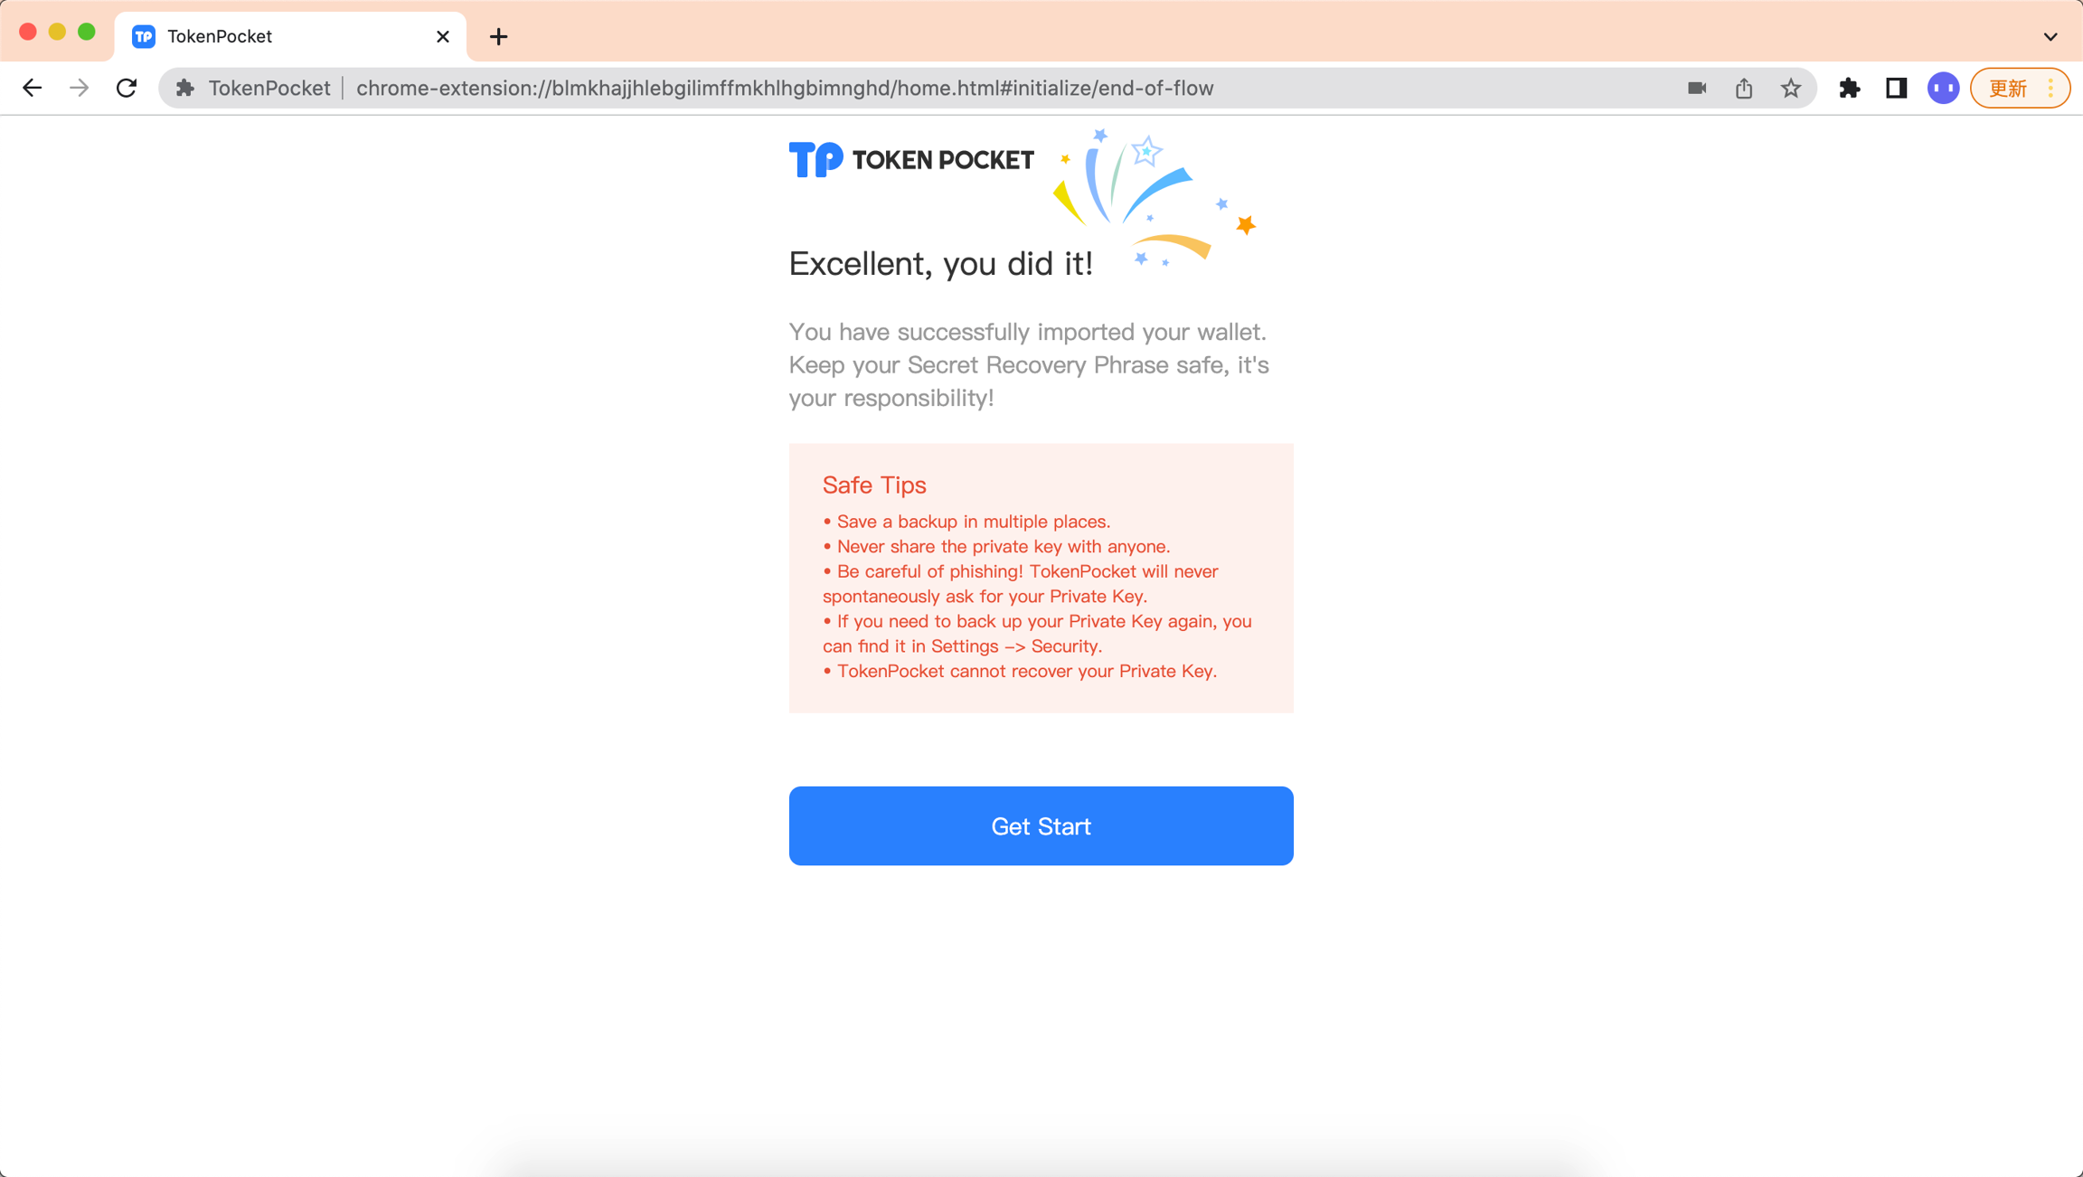Bookmark this page with the star icon
2083x1177 pixels.
pyautogui.click(x=1790, y=88)
